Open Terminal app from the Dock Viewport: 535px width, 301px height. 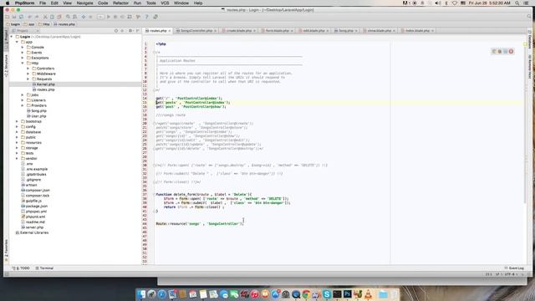[337, 293]
